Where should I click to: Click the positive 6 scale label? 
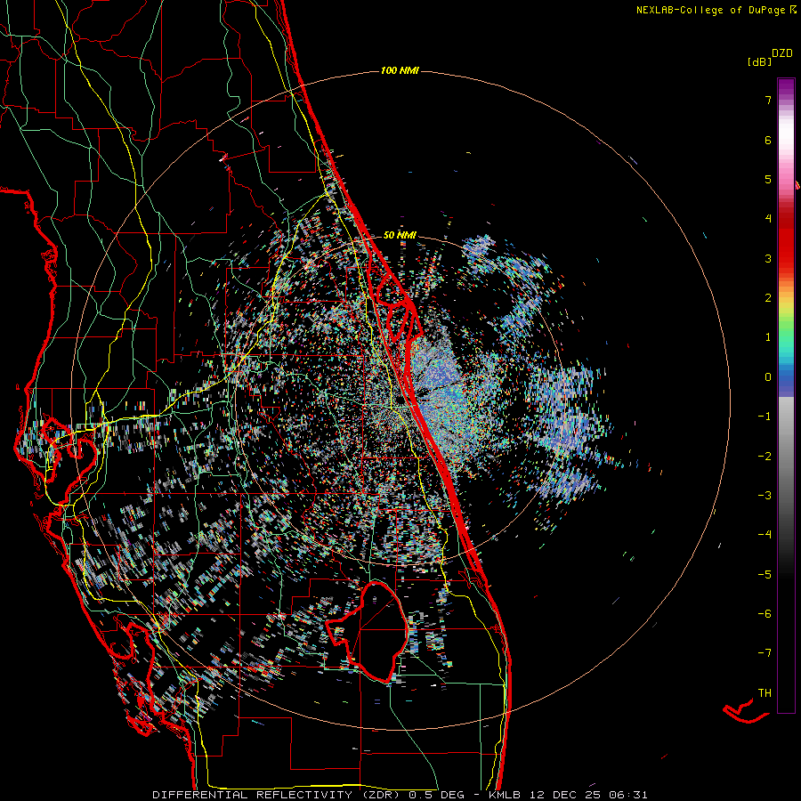(768, 140)
